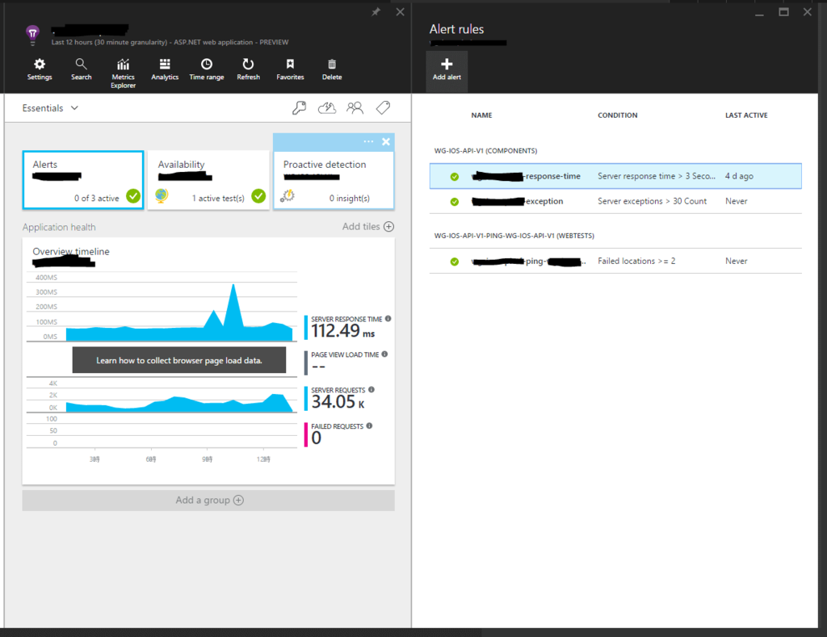Click the WG-IOS-API-V1 (COMPONENTS) group header
The width and height of the screenshot is (827, 637).
click(x=485, y=151)
